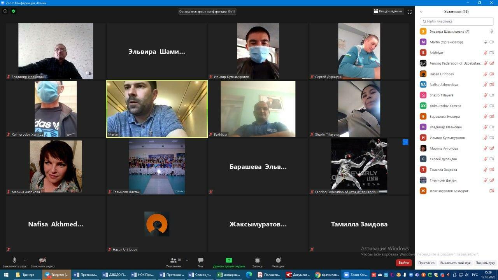Click Владимир Иванович's camera icon in list
The width and height of the screenshot is (498, 280).
coord(492,127)
